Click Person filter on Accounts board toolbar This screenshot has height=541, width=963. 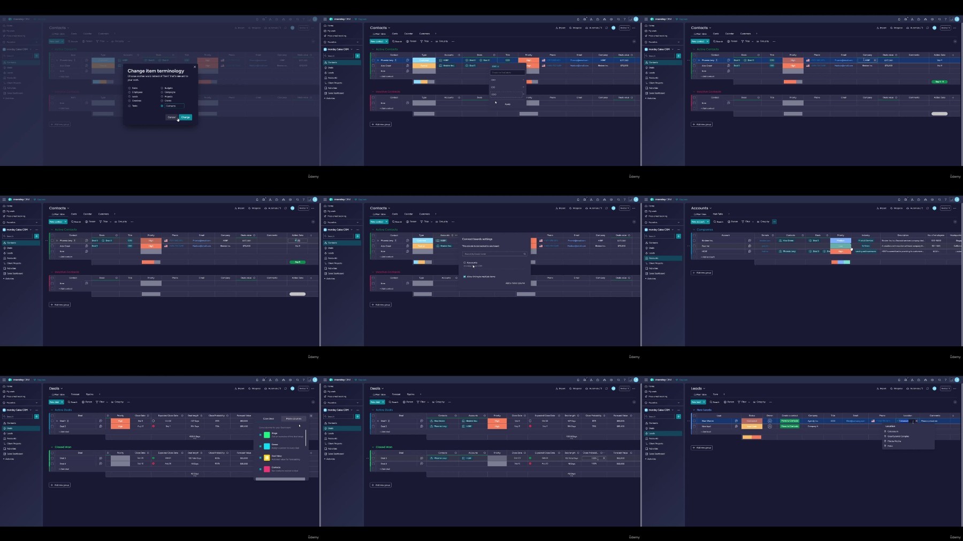[734, 222]
